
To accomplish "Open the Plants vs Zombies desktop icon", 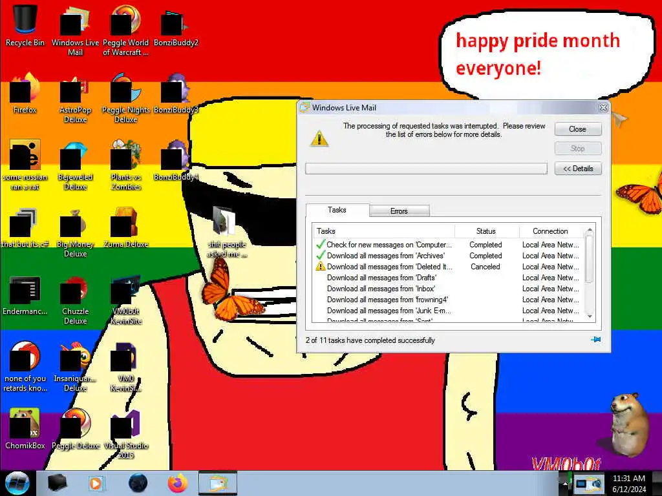I will pyautogui.click(x=126, y=165).
